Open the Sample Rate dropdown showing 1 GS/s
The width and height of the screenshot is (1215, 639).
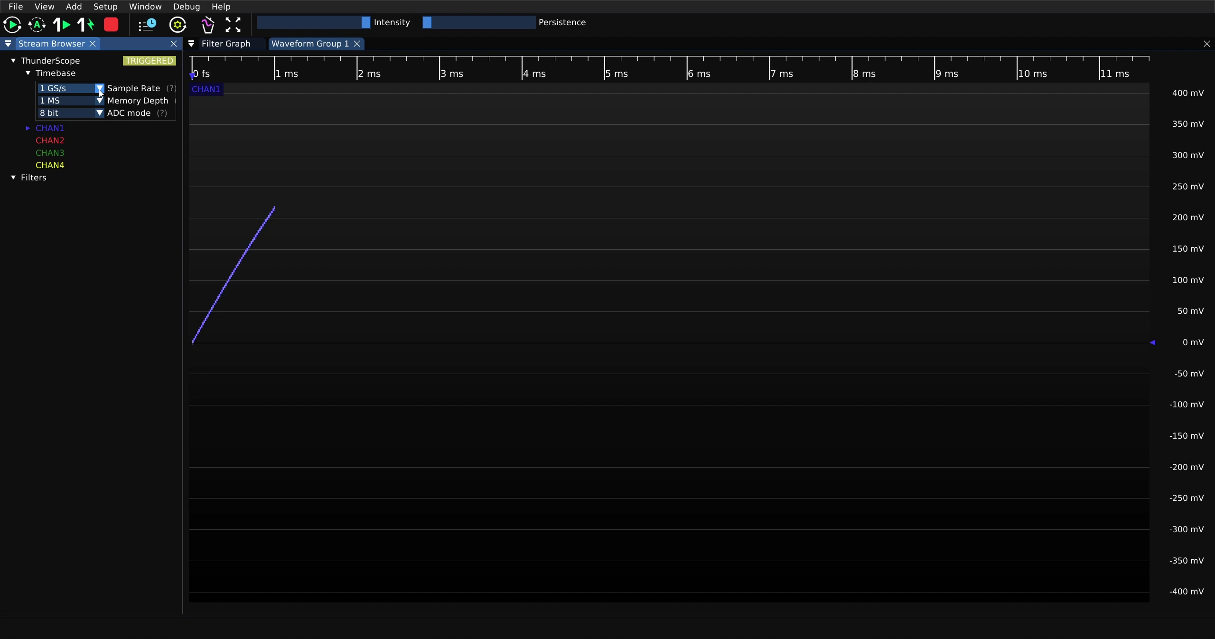click(71, 88)
